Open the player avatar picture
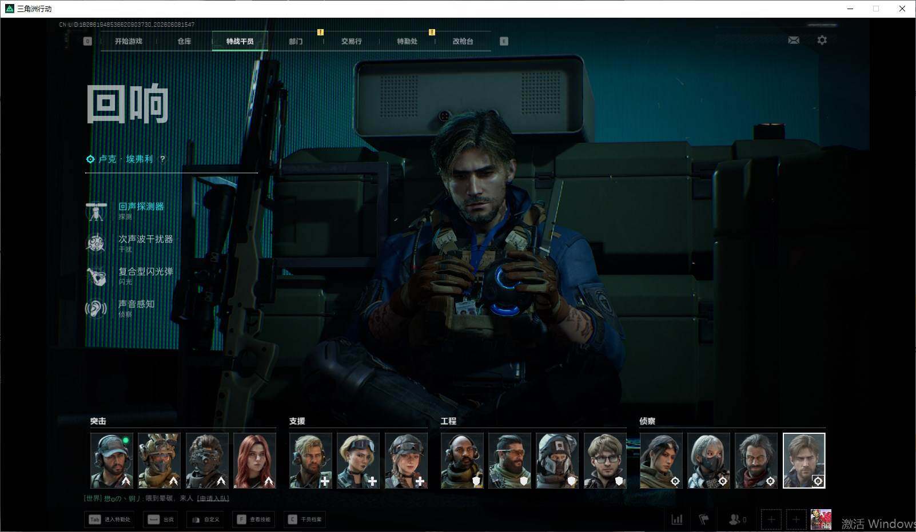The height and width of the screenshot is (532, 916). click(821, 519)
